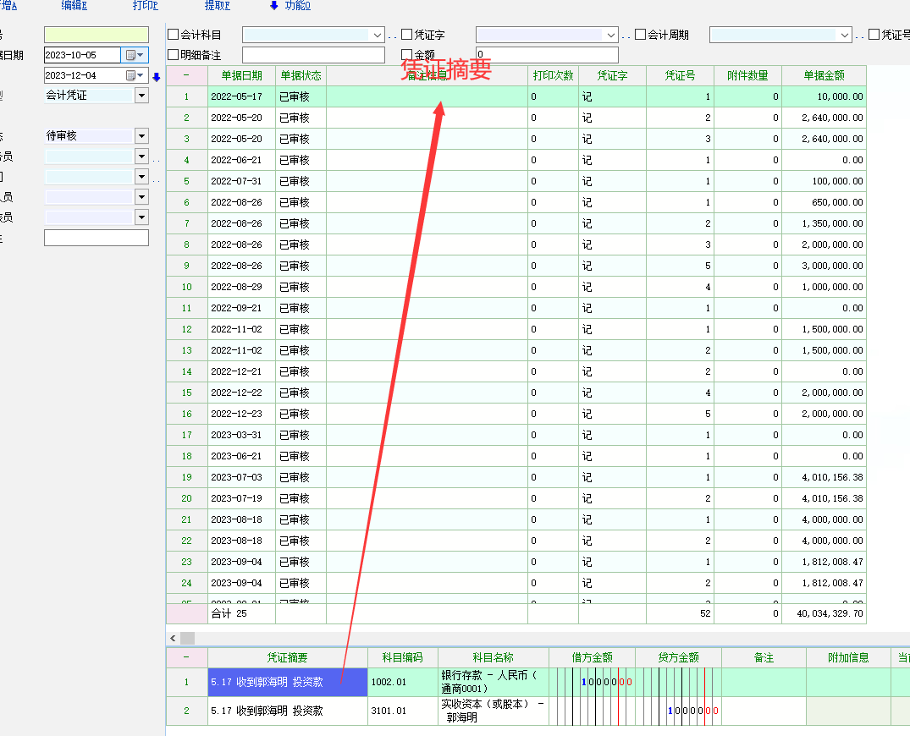Check the 金额 filter checkbox
910x736 pixels.
coord(407,55)
